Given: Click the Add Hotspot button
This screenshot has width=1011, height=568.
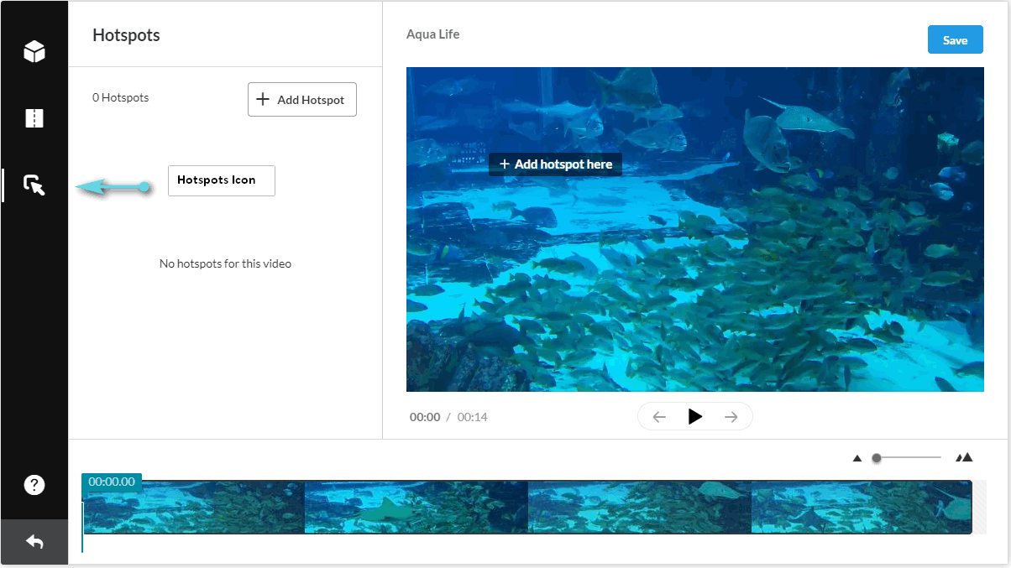Looking at the screenshot, I should point(302,99).
